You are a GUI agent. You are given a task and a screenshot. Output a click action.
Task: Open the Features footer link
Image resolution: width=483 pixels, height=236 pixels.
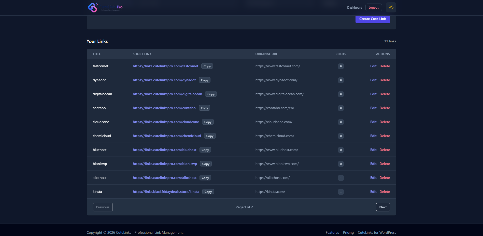tap(332, 232)
